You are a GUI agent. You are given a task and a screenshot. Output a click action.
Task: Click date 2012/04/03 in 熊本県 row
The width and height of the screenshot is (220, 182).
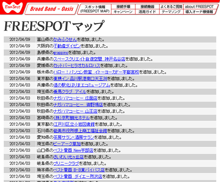[x=20, y=170]
